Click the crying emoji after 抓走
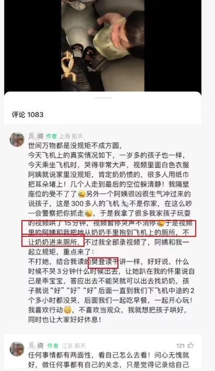 click(x=89, y=213)
